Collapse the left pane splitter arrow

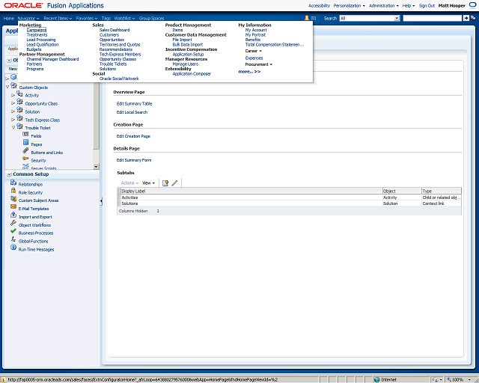101,201
